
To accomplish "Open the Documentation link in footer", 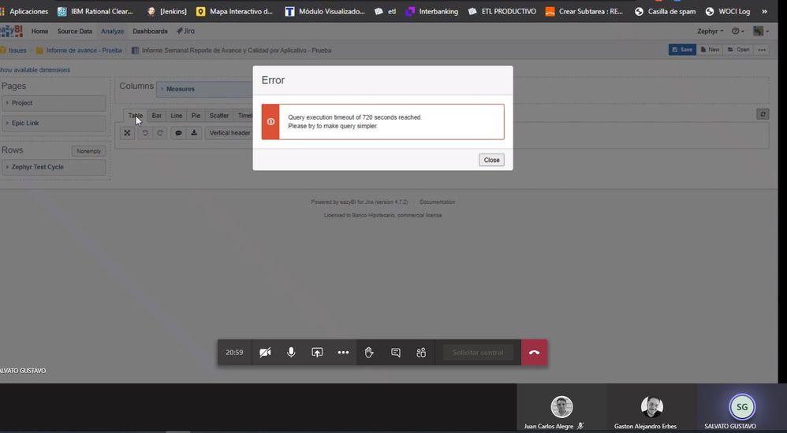I will coord(437,202).
